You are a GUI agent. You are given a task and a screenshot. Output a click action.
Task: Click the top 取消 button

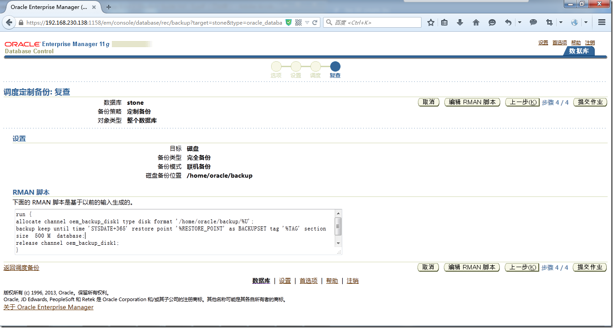coord(428,102)
